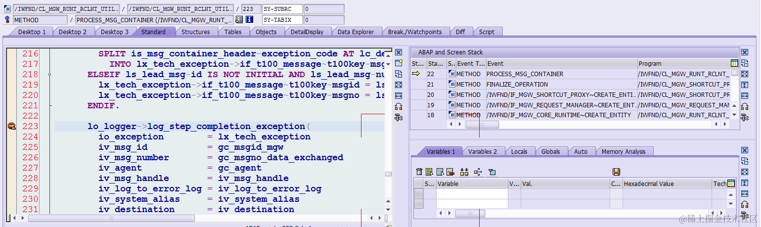The height and width of the screenshot is (227, 761).
Task: Open the Tables tab
Action: point(233,32)
